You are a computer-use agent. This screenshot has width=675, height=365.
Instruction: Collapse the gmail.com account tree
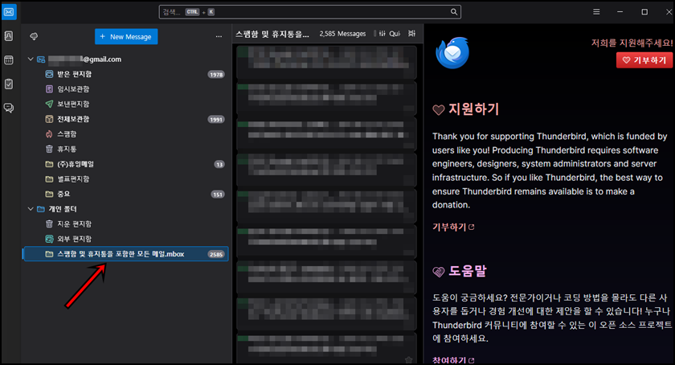[31, 59]
